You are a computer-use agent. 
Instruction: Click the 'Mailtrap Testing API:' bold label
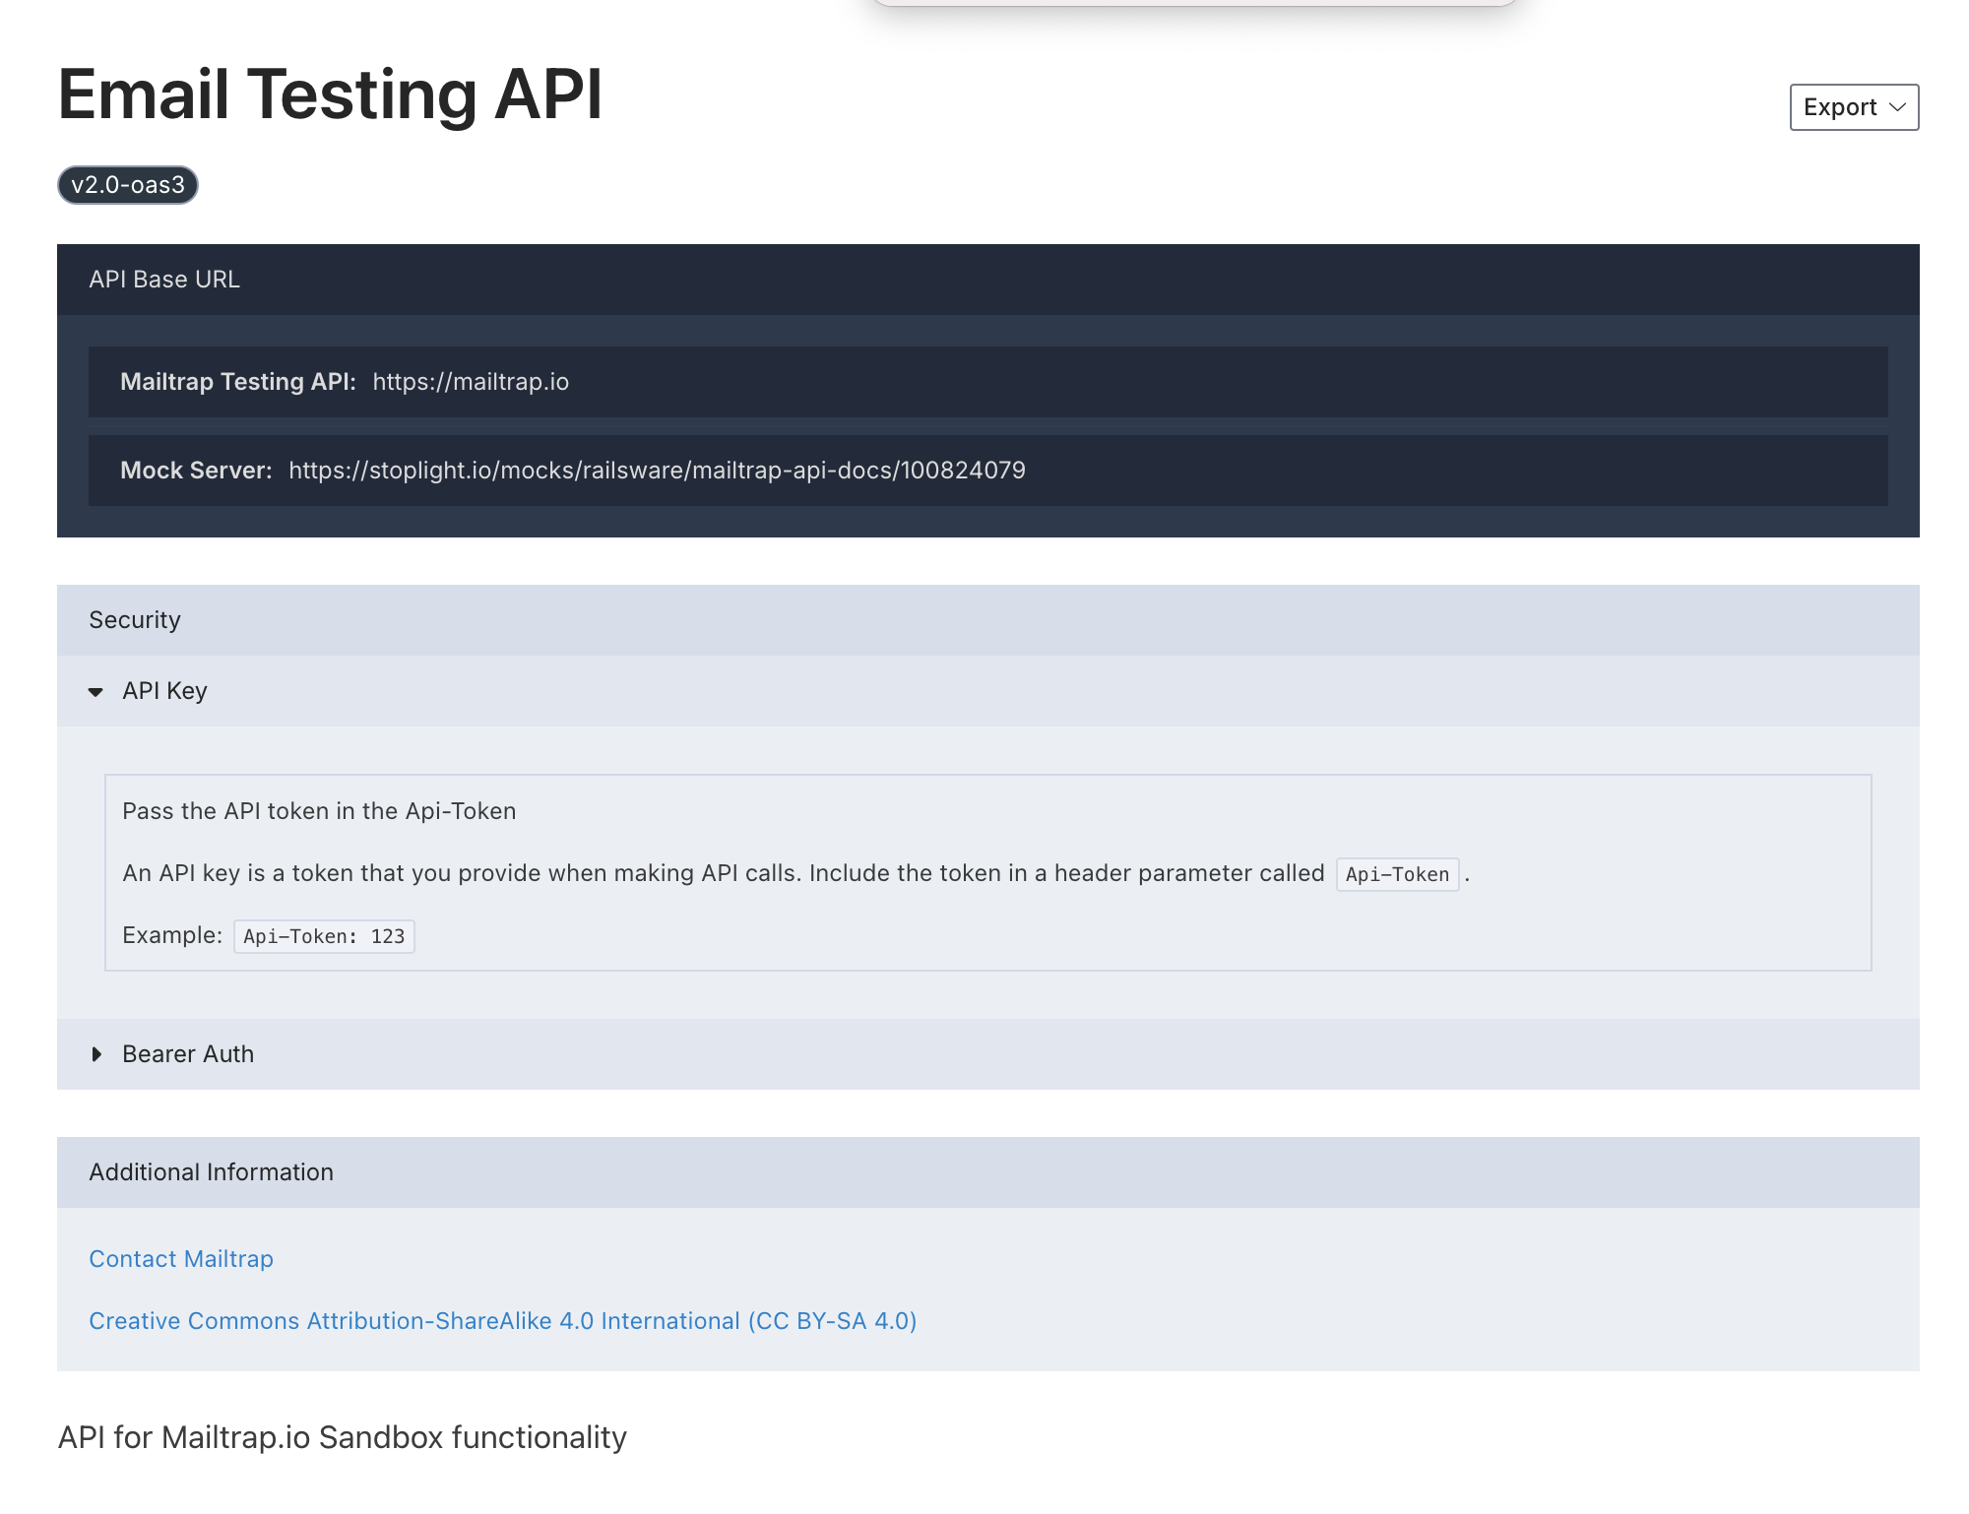click(x=238, y=382)
